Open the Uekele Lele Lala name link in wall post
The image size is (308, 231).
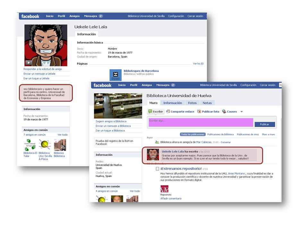(x=173, y=151)
